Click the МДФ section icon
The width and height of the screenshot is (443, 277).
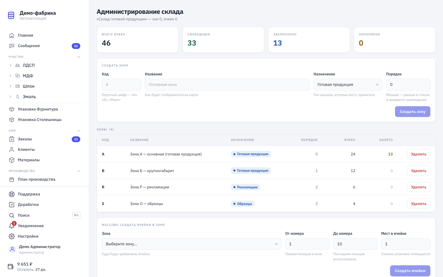18,76
